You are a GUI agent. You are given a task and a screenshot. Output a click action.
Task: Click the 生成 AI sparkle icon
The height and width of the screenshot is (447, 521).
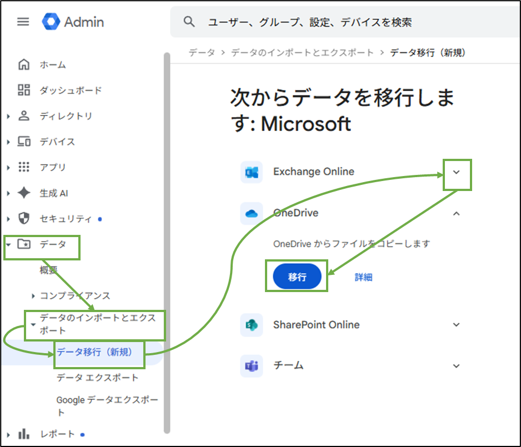(x=23, y=193)
